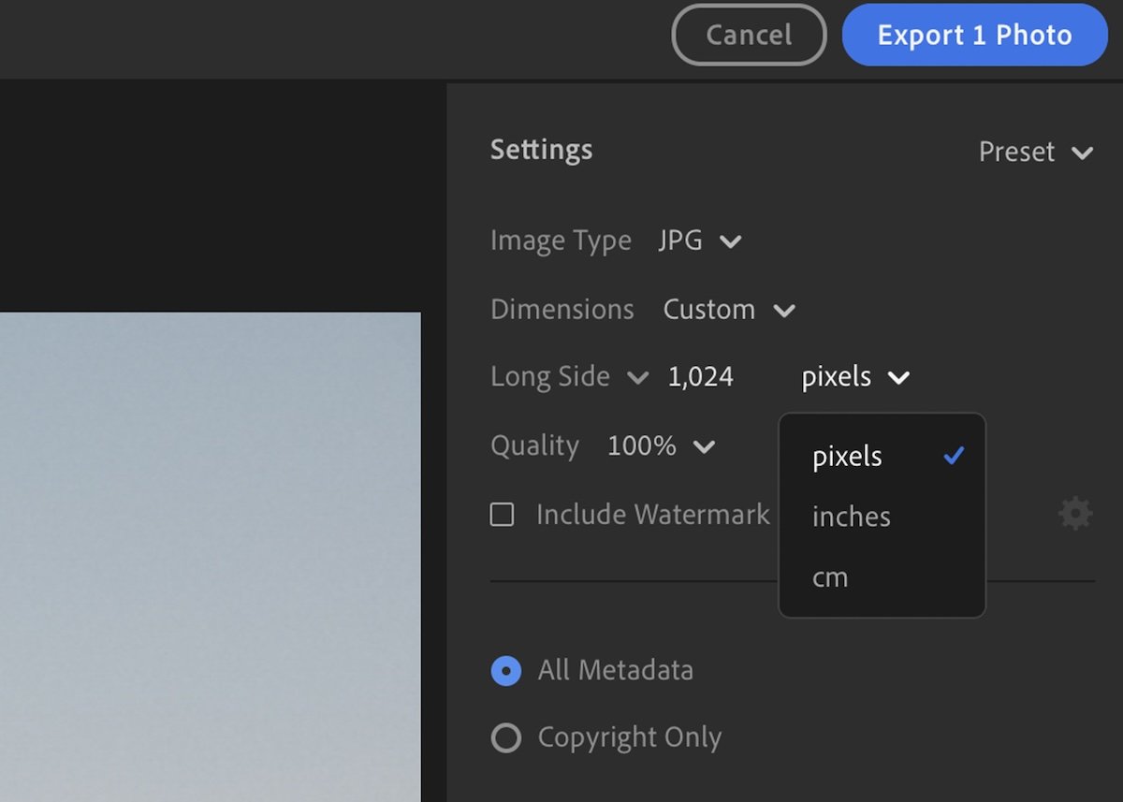Click the blue checkmark next to pixels
1123x802 pixels.
(955, 457)
